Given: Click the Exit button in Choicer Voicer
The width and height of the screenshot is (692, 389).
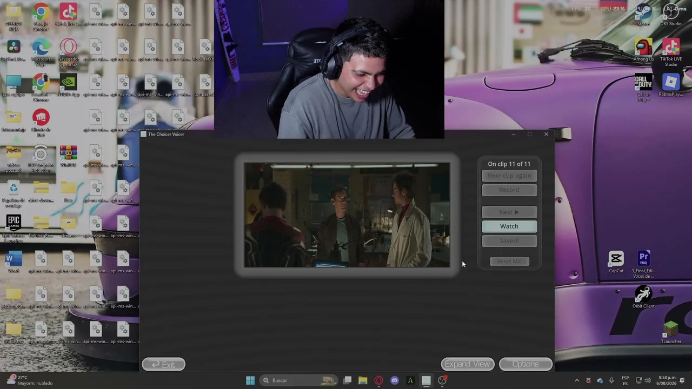Looking at the screenshot, I should pos(163,365).
